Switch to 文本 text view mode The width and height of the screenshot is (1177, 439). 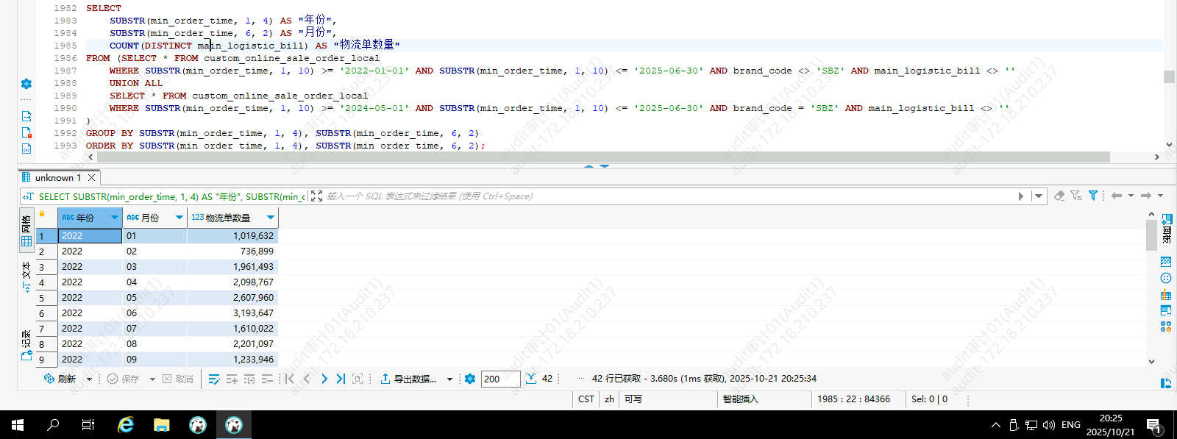click(x=26, y=275)
